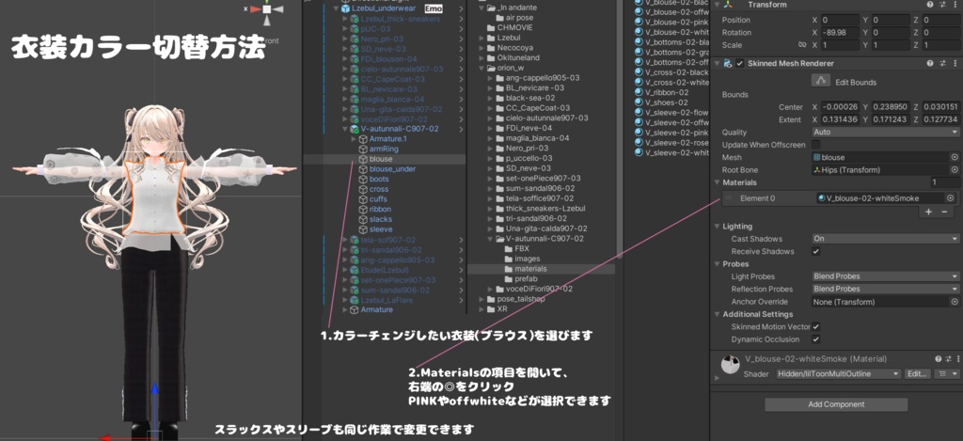This screenshot has width=963, height=441.
Task: Toggle the Skinned Mesh Renderer enabled checkbox
Action: [x=740, y=64]
